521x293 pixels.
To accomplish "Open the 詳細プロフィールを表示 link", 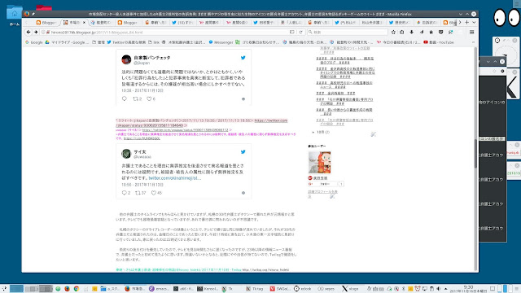I will (x=322, y=194).
